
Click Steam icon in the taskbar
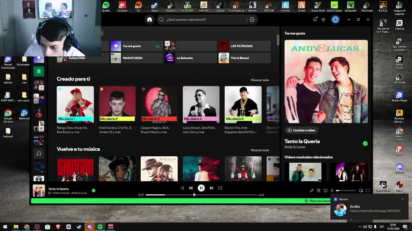[79, 227]
